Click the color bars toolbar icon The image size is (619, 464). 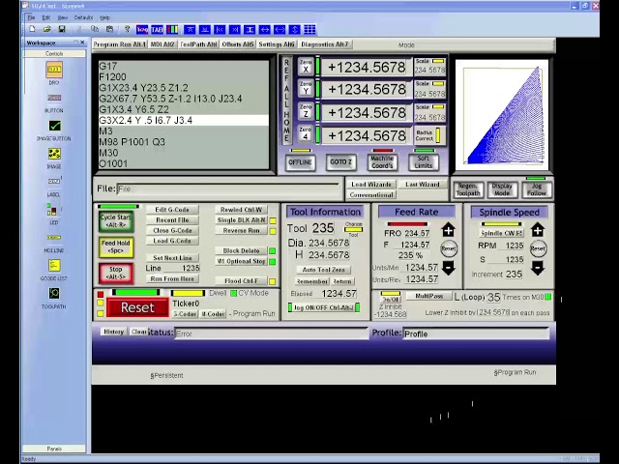[172, 30]
